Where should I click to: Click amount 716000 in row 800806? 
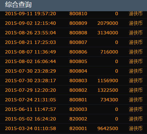pos(109,52)
